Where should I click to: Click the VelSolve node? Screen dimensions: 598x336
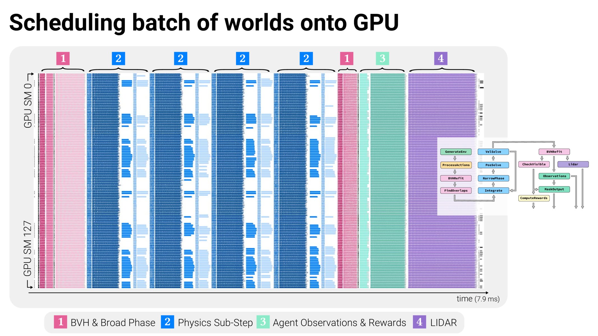coord(493,152)
